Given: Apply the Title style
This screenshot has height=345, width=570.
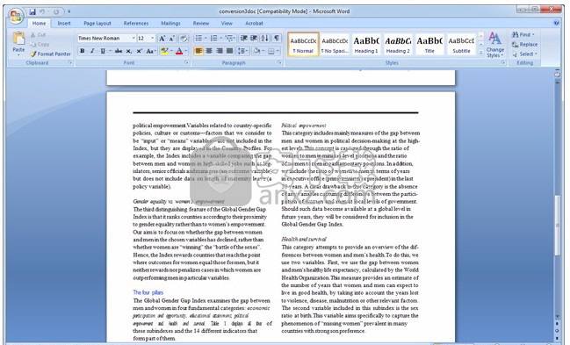Looking at the screenshot, I should pos(429,45).
